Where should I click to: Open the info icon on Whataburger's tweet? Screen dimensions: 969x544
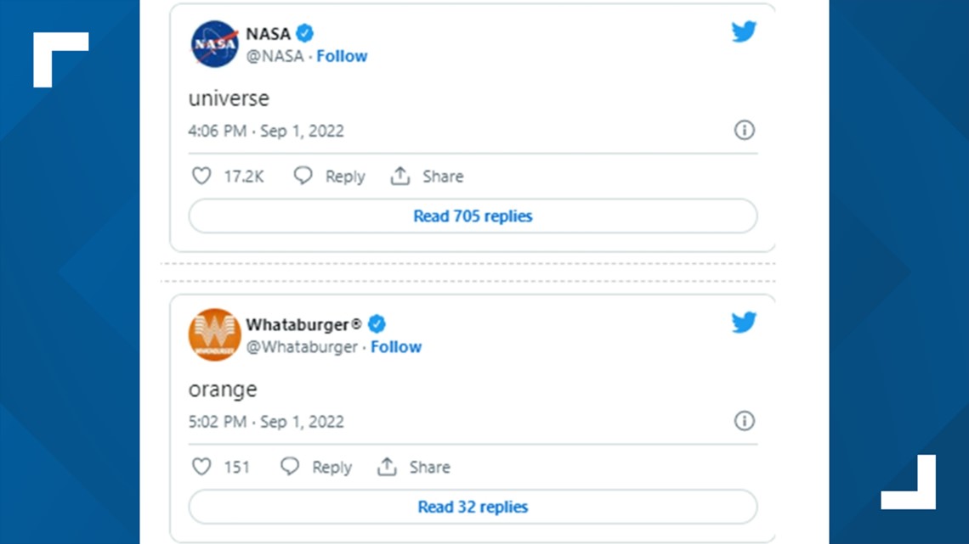(x=745, y=421)
